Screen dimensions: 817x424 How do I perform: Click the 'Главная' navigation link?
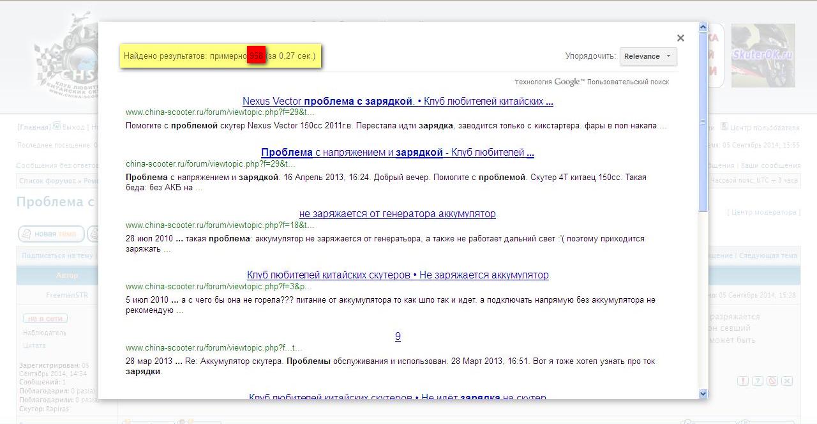pos(34,127)
